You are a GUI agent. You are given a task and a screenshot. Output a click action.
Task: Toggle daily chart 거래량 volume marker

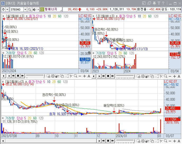click(x=3, y=118)
